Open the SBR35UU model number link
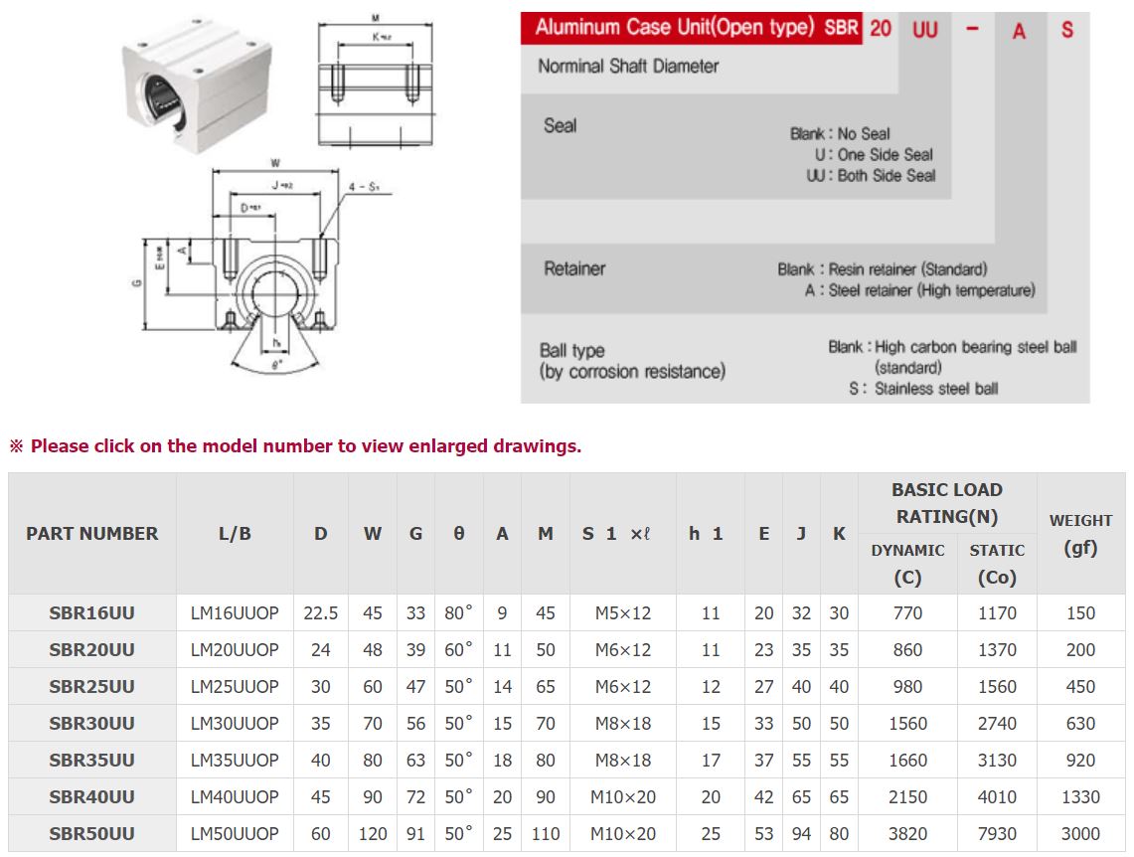The height and width of the screenshot is (857, 1134). pos(91,761)
